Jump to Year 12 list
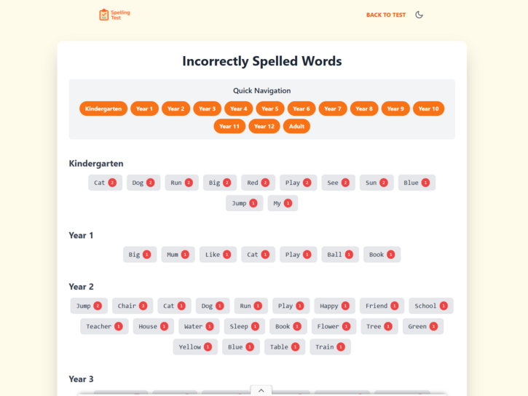Image resolution: width=528 pixels, height=396 pixels. point(264,126)
